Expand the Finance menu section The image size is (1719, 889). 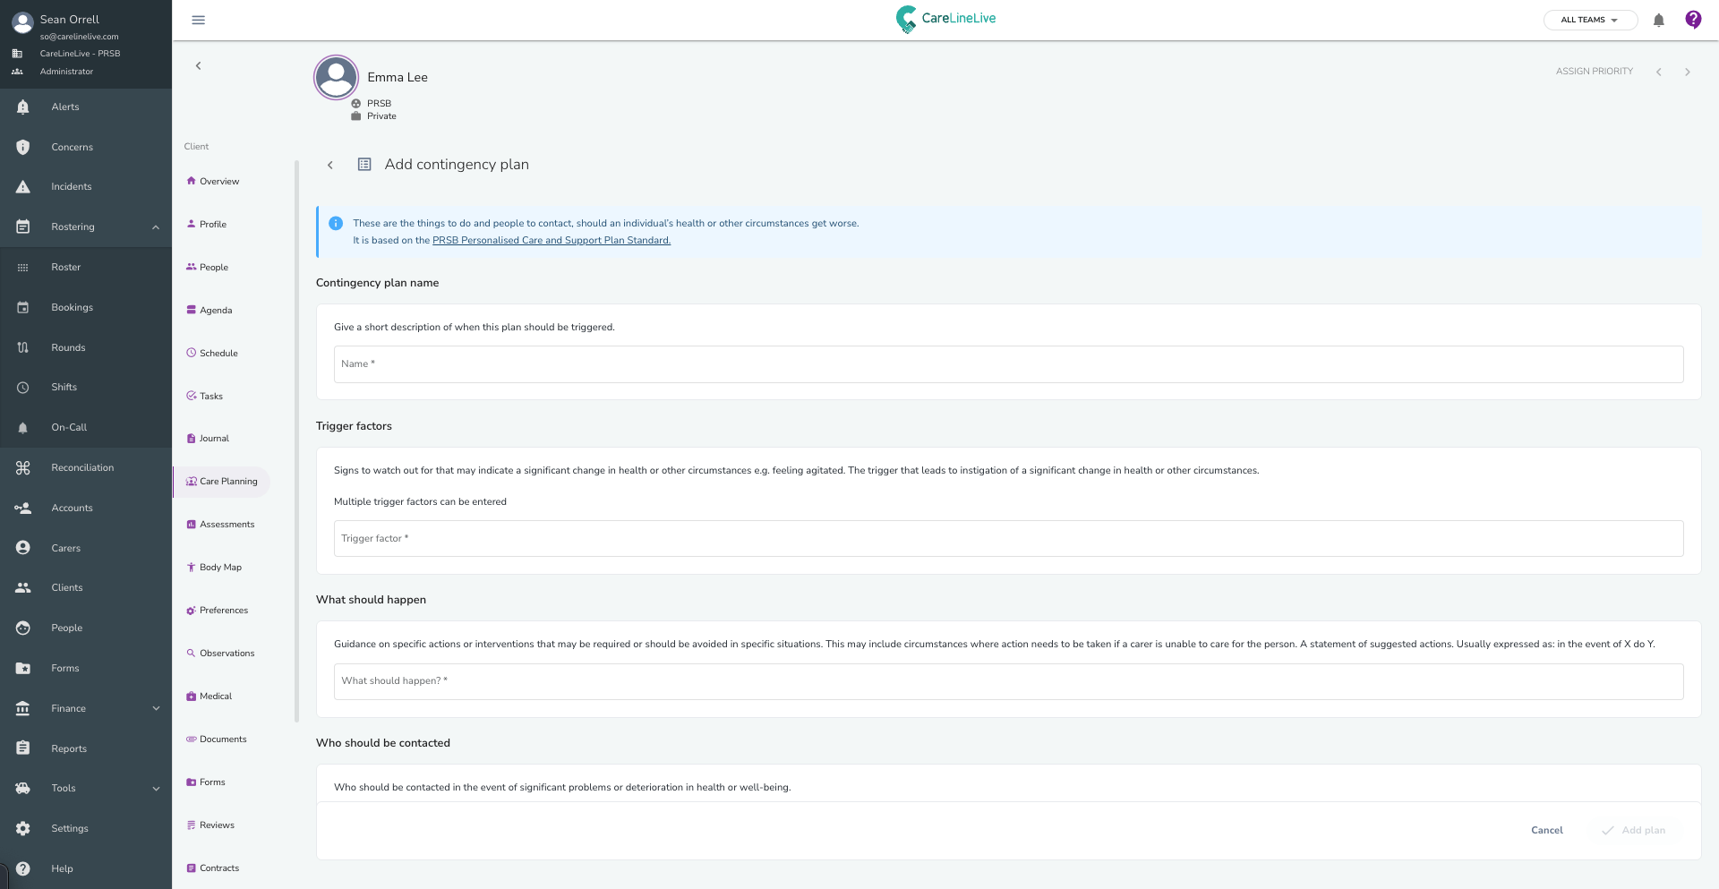(156, 708)
